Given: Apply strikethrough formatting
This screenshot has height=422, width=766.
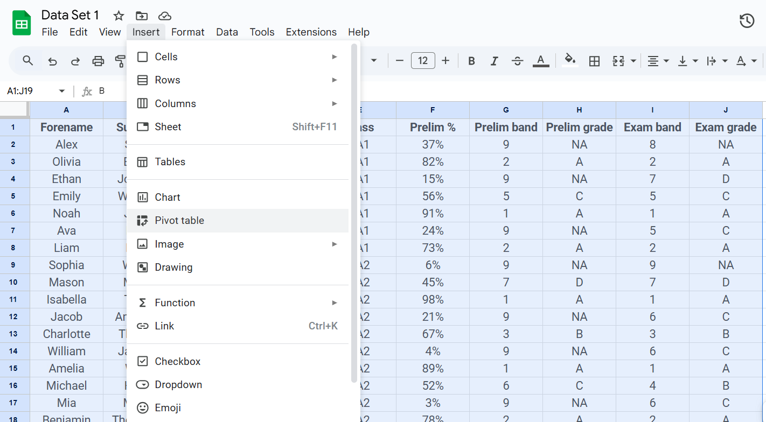Looking at the screenshot, I should pyautogui.click(x=517, y=61).
